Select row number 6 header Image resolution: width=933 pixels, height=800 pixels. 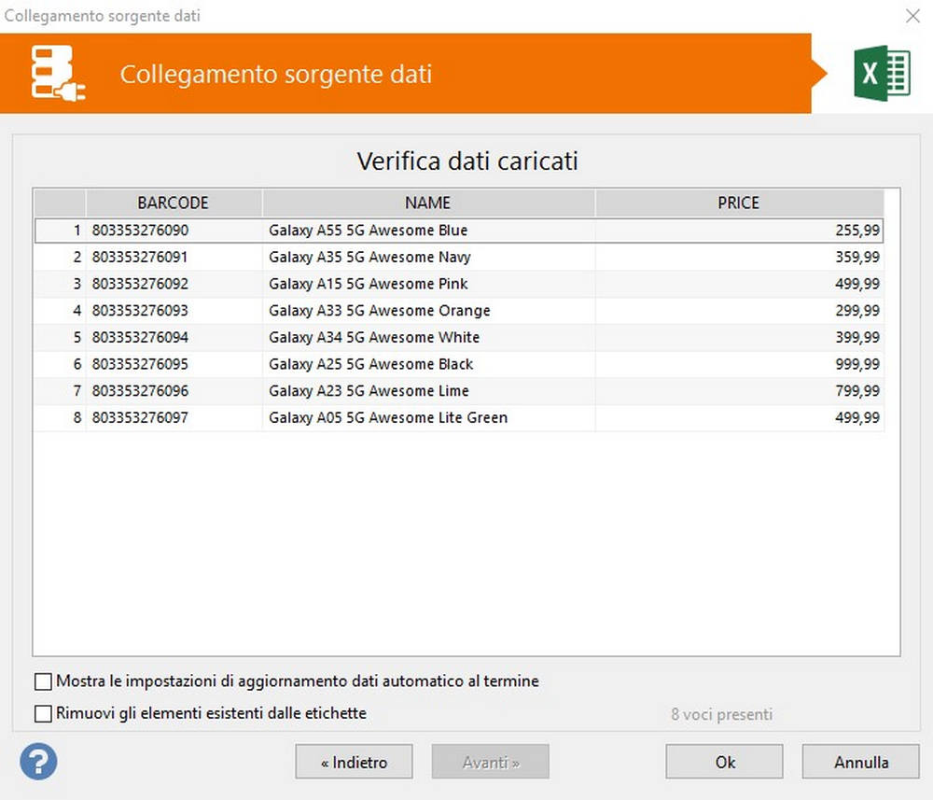[x=61, y=364]
